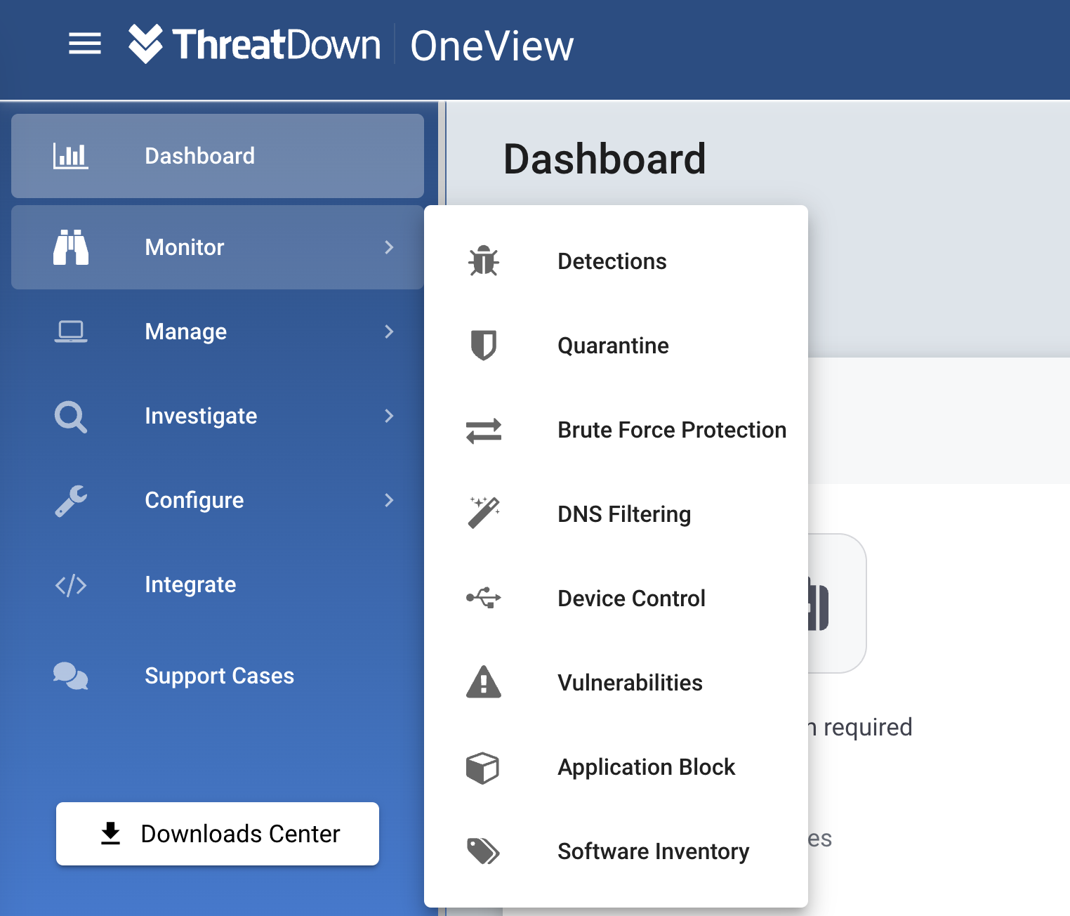Select Quarantine in the submenu
This screenshot has width=1070, height=916.
[x=616, y=346]
